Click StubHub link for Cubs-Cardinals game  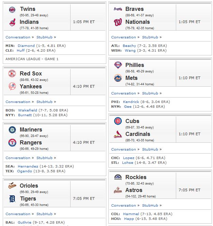[x=150, y=149]
